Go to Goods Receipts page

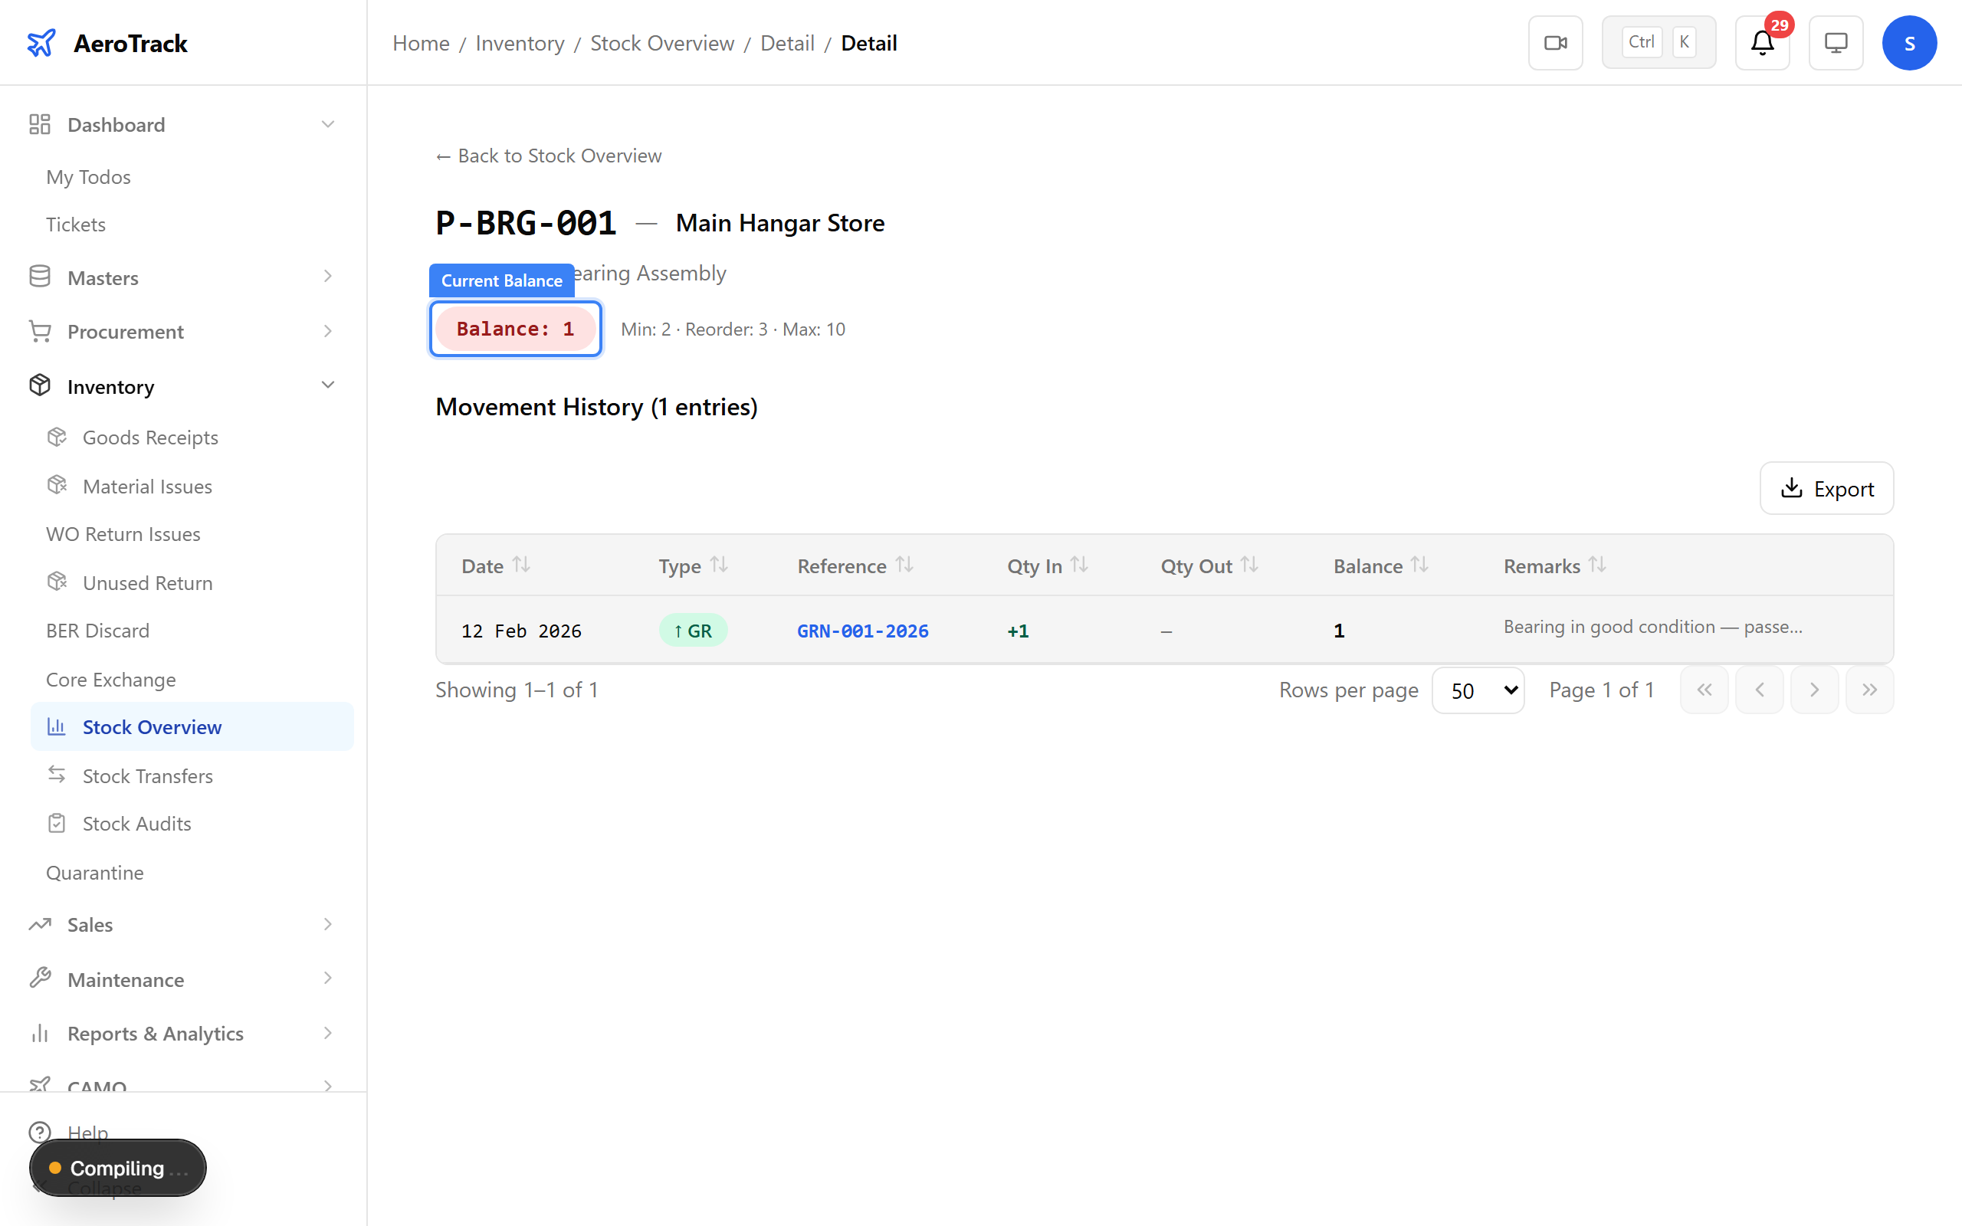coord(150,438)
